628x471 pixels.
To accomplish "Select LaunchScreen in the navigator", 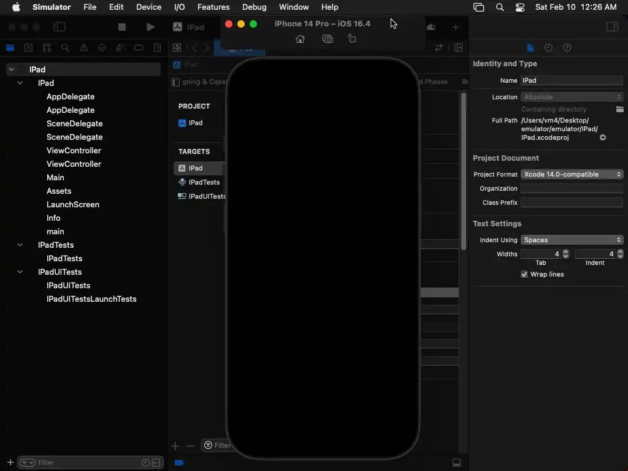I will coord(73,204).
